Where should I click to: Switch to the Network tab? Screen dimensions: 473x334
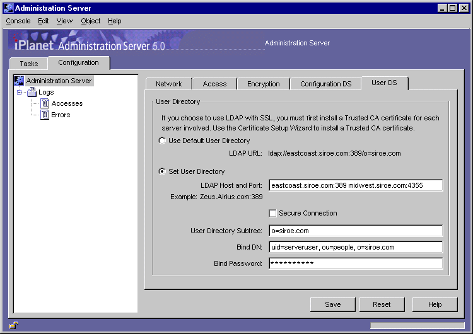168,84
